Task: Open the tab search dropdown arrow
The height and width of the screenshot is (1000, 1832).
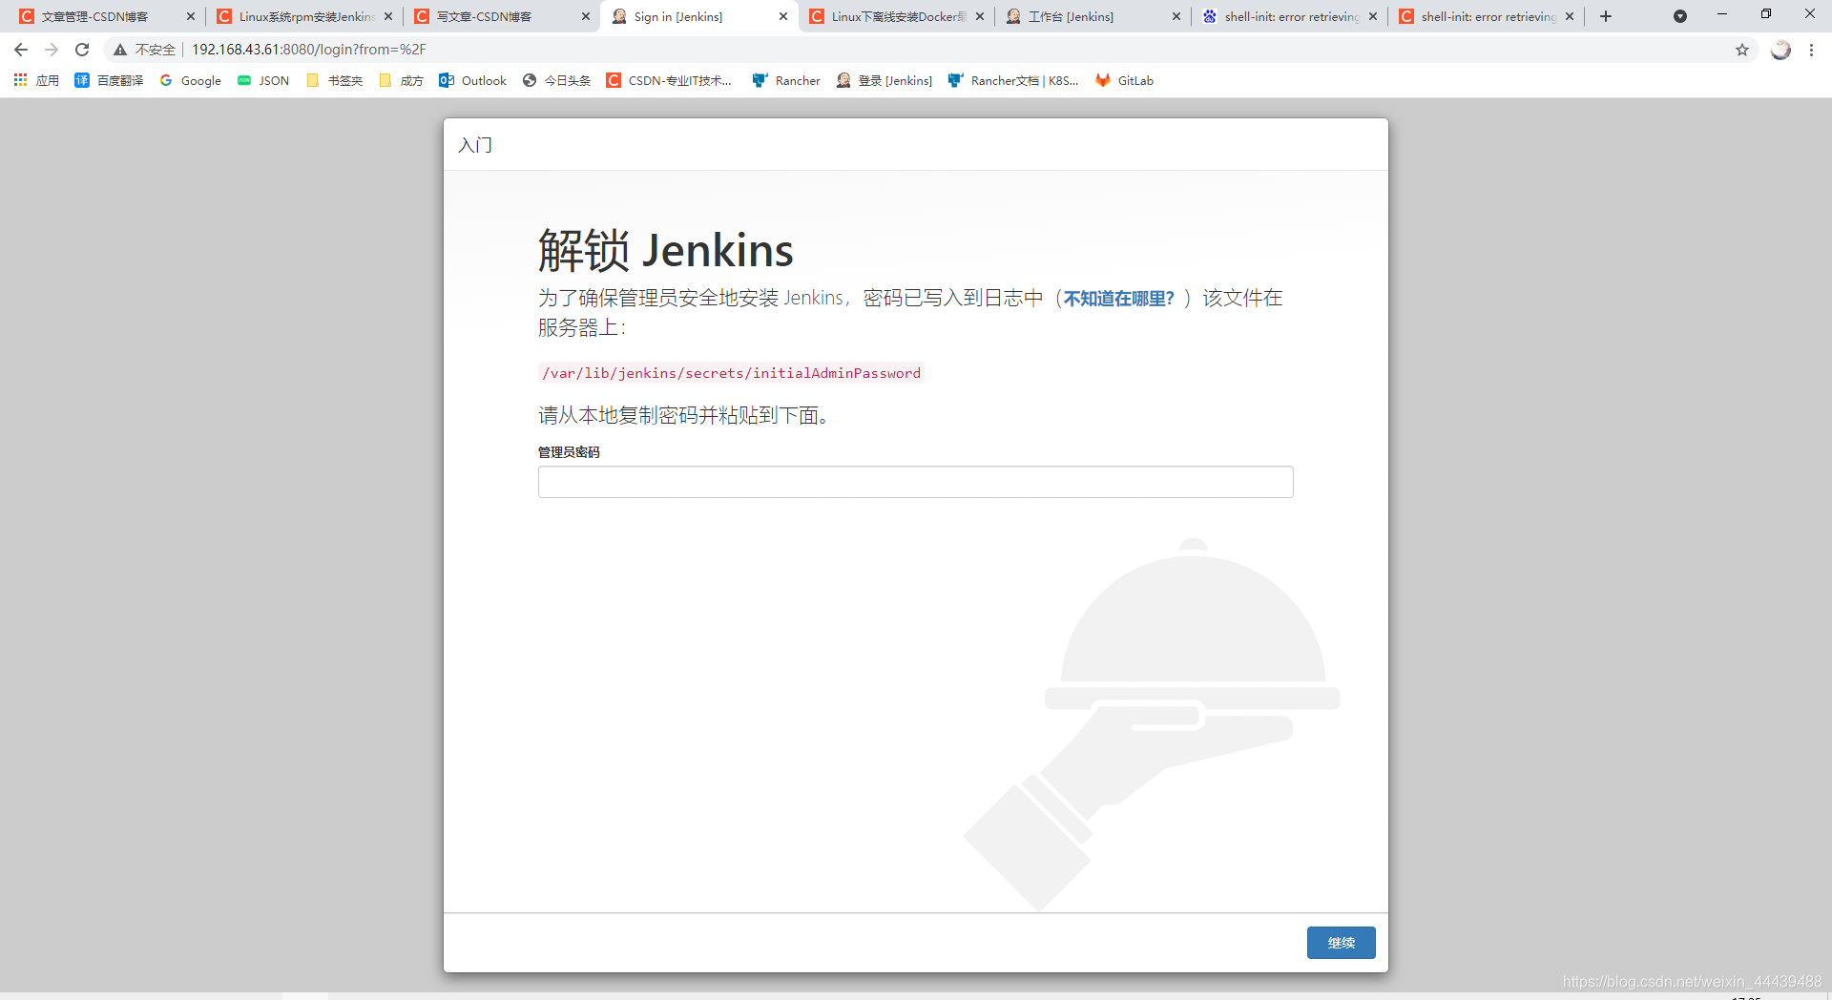Action: coord(1680,16)
